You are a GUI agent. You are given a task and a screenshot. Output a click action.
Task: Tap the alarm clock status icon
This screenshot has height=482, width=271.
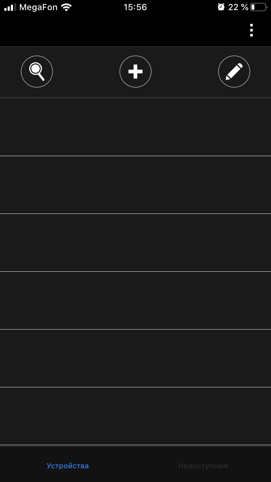[x=221, y=7]
